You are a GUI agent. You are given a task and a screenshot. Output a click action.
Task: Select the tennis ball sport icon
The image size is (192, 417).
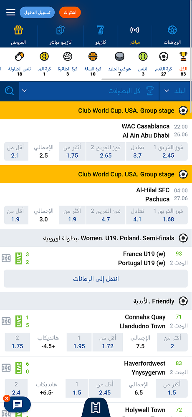(x=143, y=56)
